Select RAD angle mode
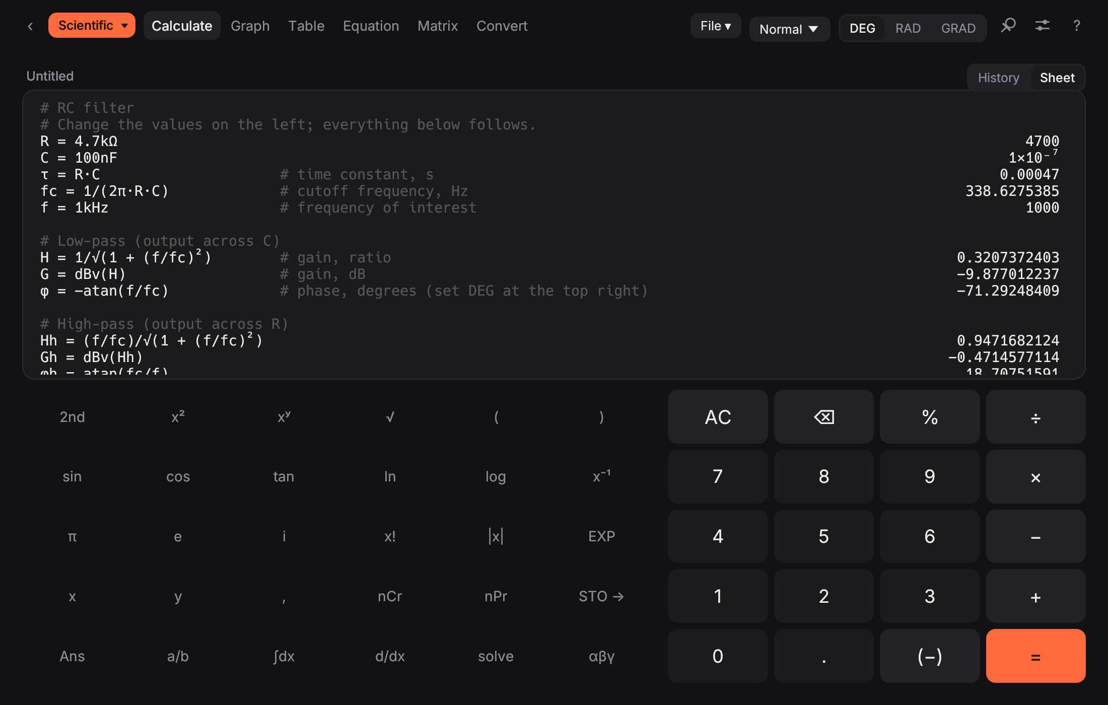Image resolution: width=1108 pixels, height=705 pixels. point(908,28)
